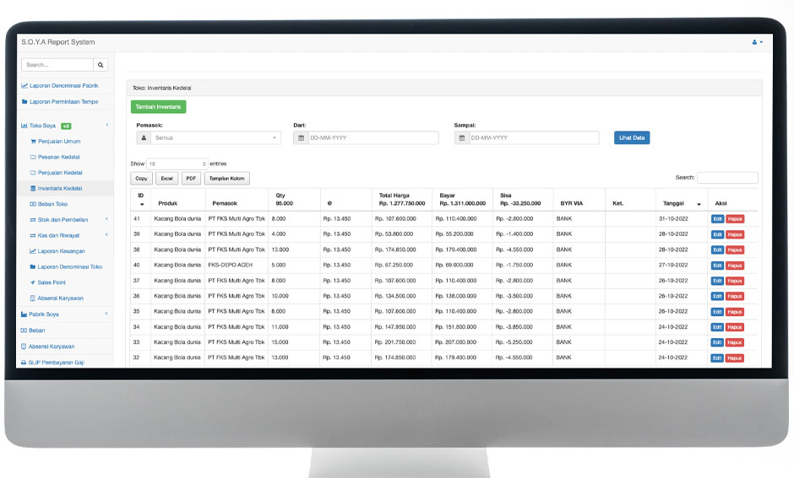Click the search magnifier icon button
Viewport: 794px width, 478px height.
(101, 65)
